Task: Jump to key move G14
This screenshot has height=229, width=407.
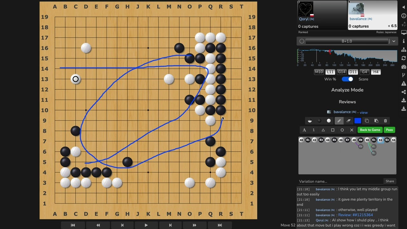Action: coord(341,72)
